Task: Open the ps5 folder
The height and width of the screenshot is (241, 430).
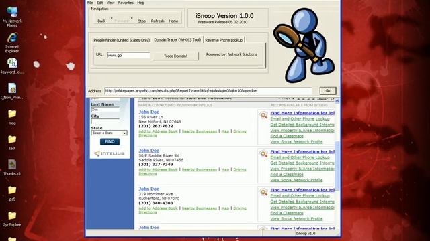Action: pyautogui.click(x=12, y=193)
